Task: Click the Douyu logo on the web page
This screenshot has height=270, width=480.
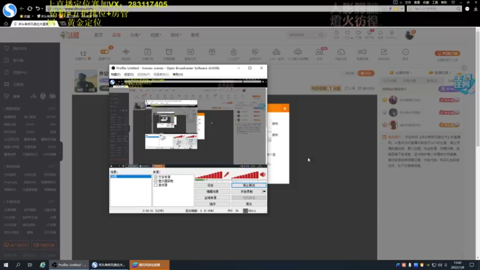Action: coord(70,35)
